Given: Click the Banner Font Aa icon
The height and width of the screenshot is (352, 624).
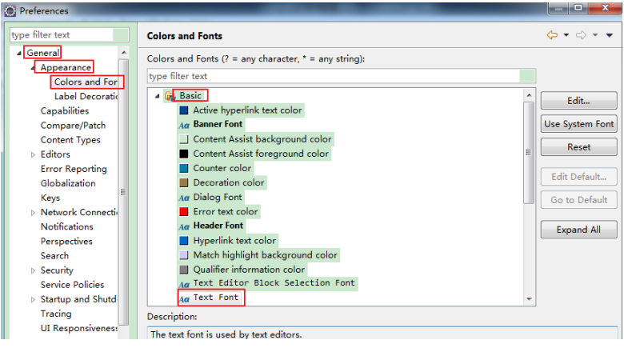Looking at the screenshot, I should (x=184, y=126).
